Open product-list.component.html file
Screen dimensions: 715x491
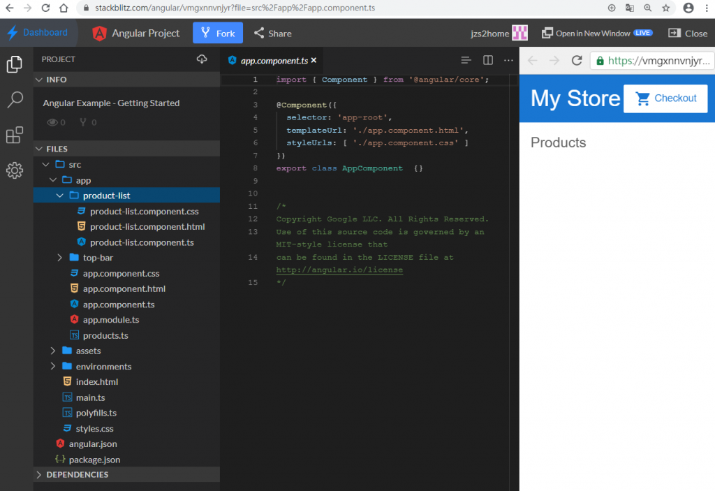[x=147, y=226]
